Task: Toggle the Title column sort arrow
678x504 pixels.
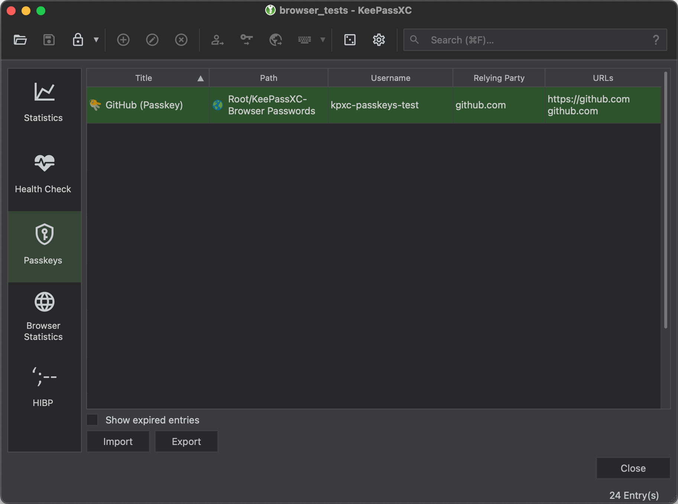Action: [x=201, y=78]
